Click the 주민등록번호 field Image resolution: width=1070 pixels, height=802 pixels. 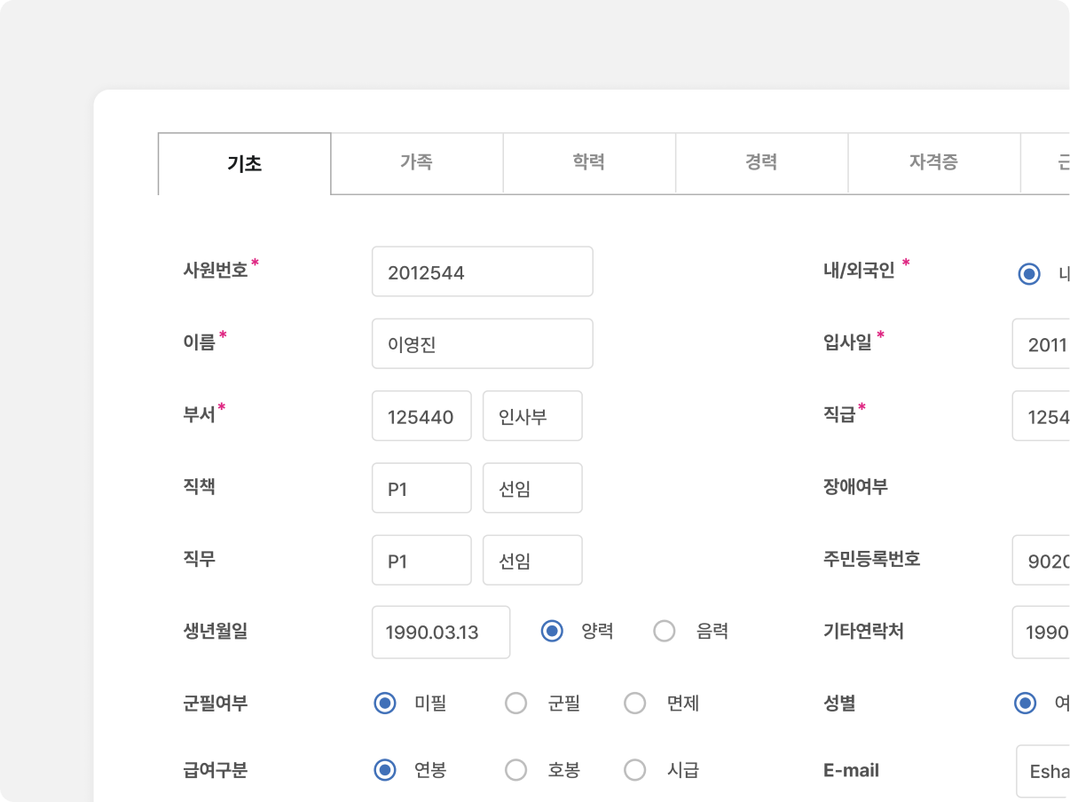tap(1041, 560)
